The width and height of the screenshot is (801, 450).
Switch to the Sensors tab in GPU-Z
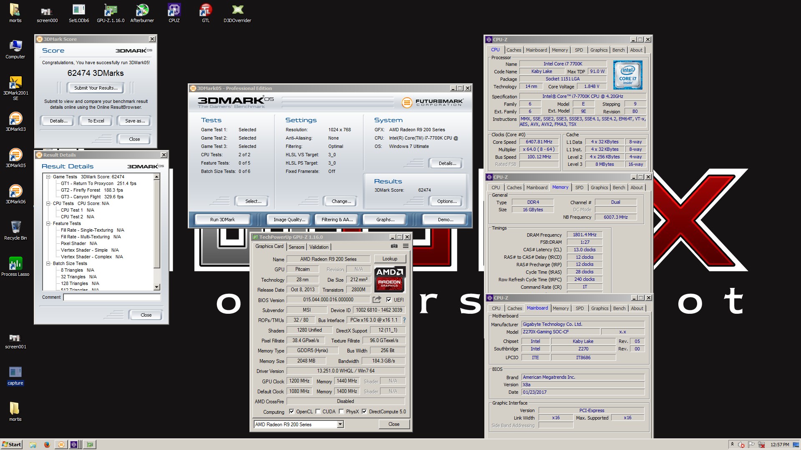pos(296,247)
